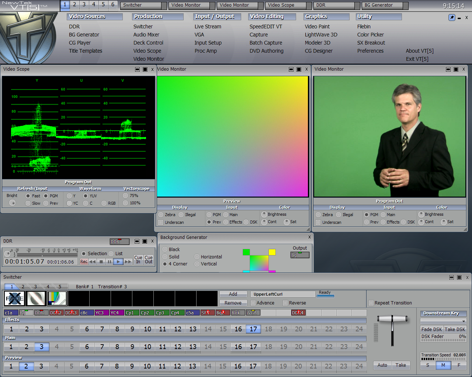Fast forward the DDR clip

click(128, 262)
